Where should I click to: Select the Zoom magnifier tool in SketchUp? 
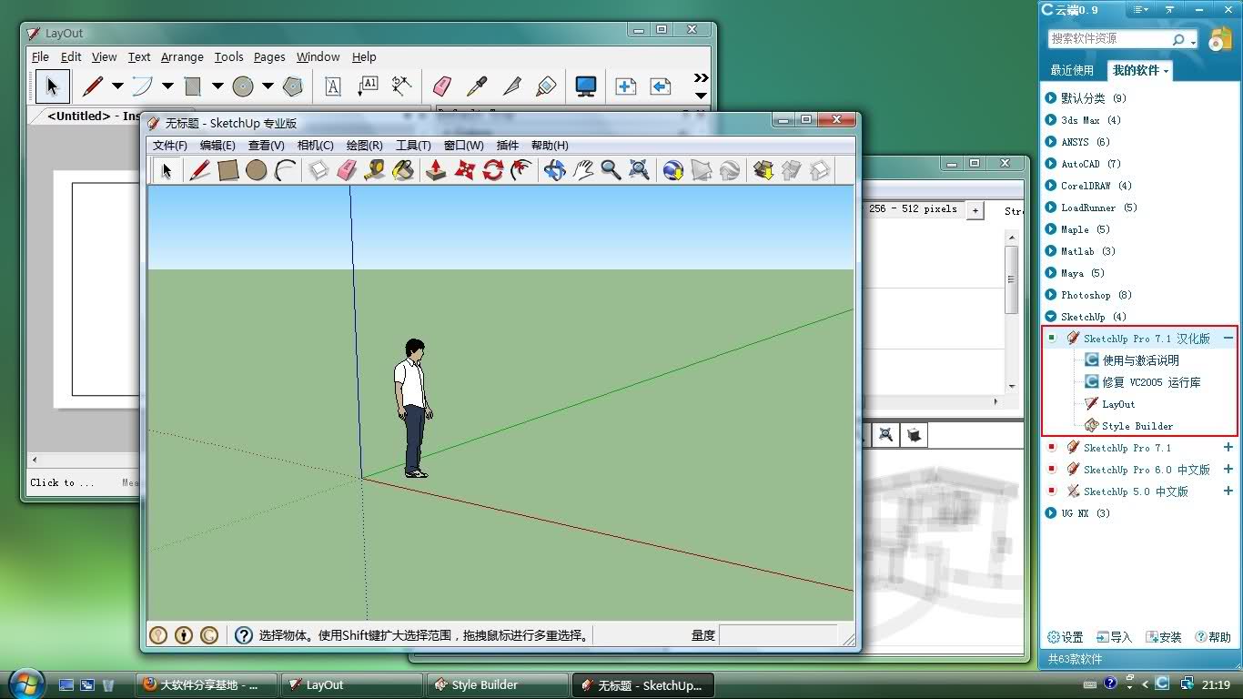click(611, 170)
